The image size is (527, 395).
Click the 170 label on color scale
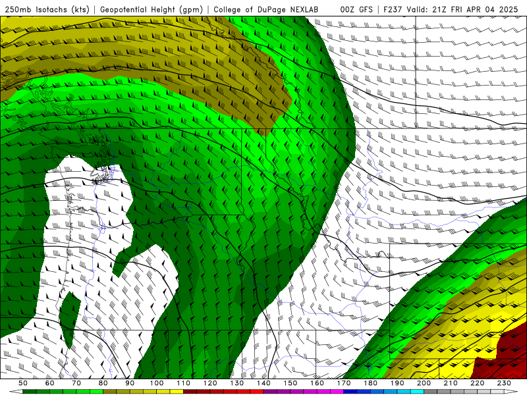344,383
